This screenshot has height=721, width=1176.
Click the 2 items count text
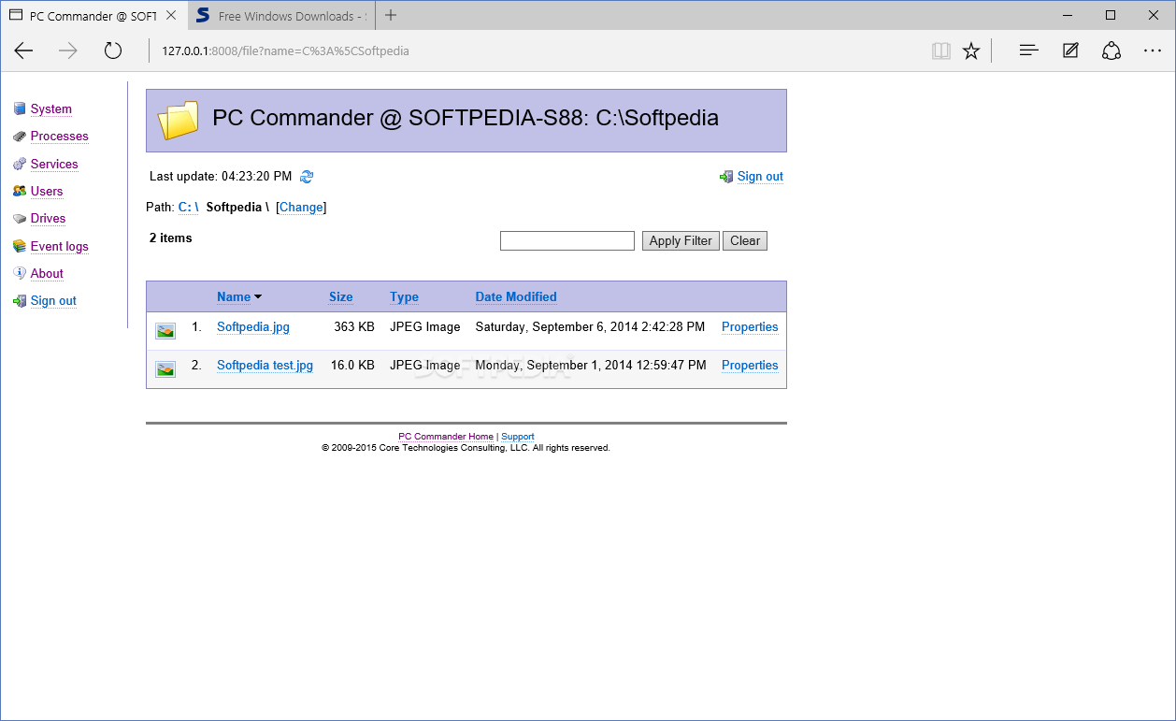pos(171,238)
